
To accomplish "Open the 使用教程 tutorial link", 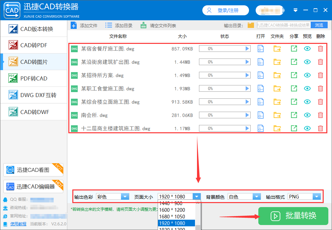I will pyautogui.click(x=18, y=224).
